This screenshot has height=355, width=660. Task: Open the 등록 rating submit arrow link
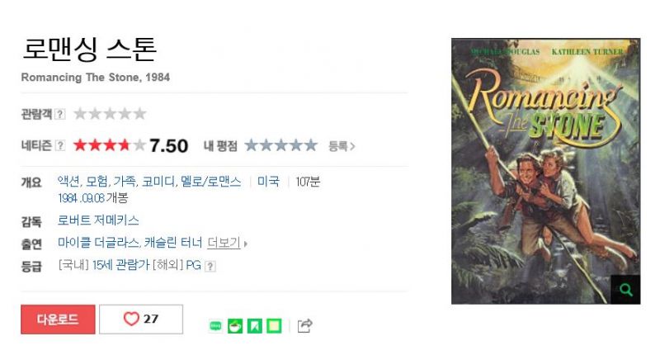[x=342, y=146]
